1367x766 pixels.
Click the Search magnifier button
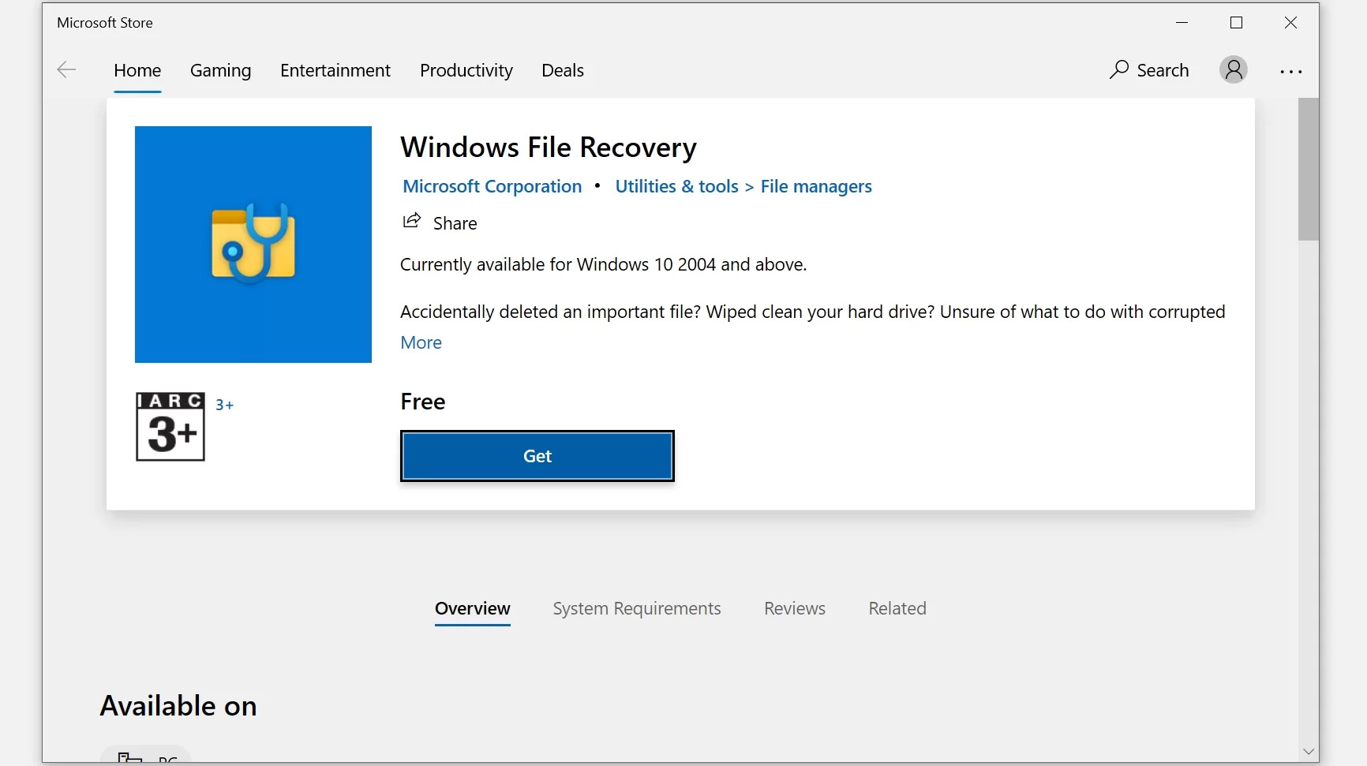pos(1149,70)
